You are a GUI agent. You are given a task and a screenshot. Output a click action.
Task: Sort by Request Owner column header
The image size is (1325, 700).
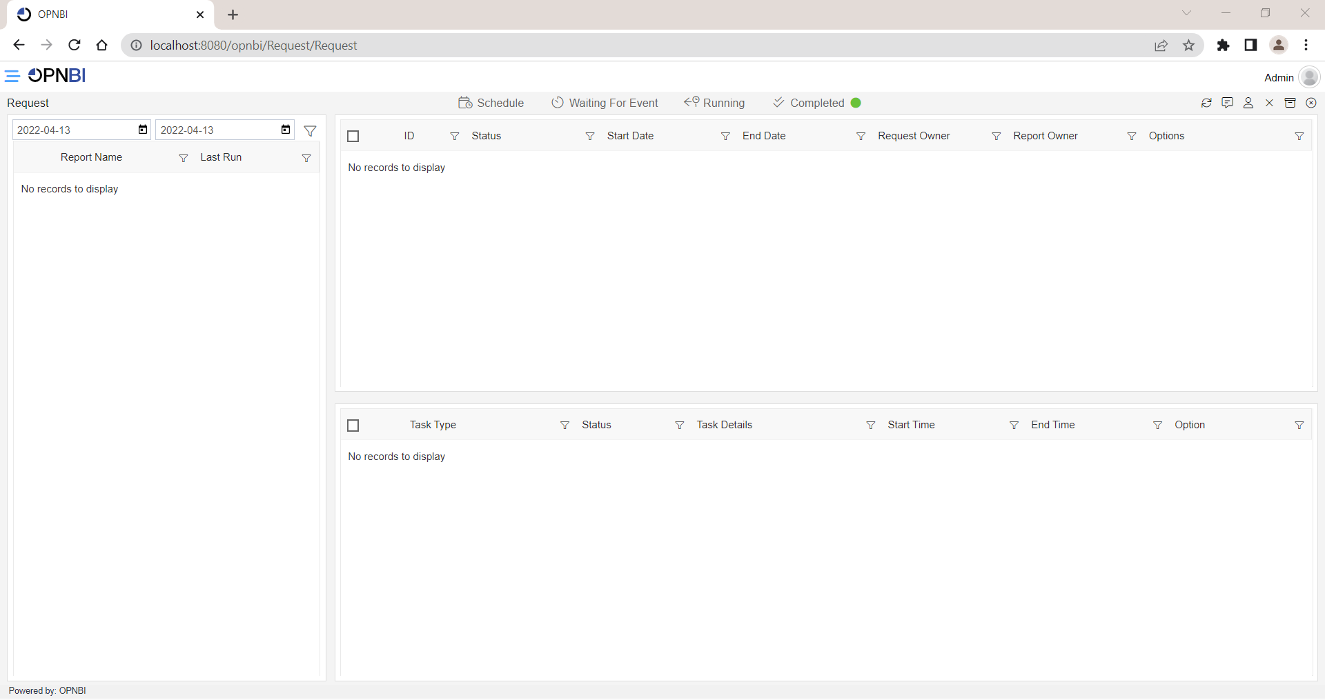click(914, 136)
